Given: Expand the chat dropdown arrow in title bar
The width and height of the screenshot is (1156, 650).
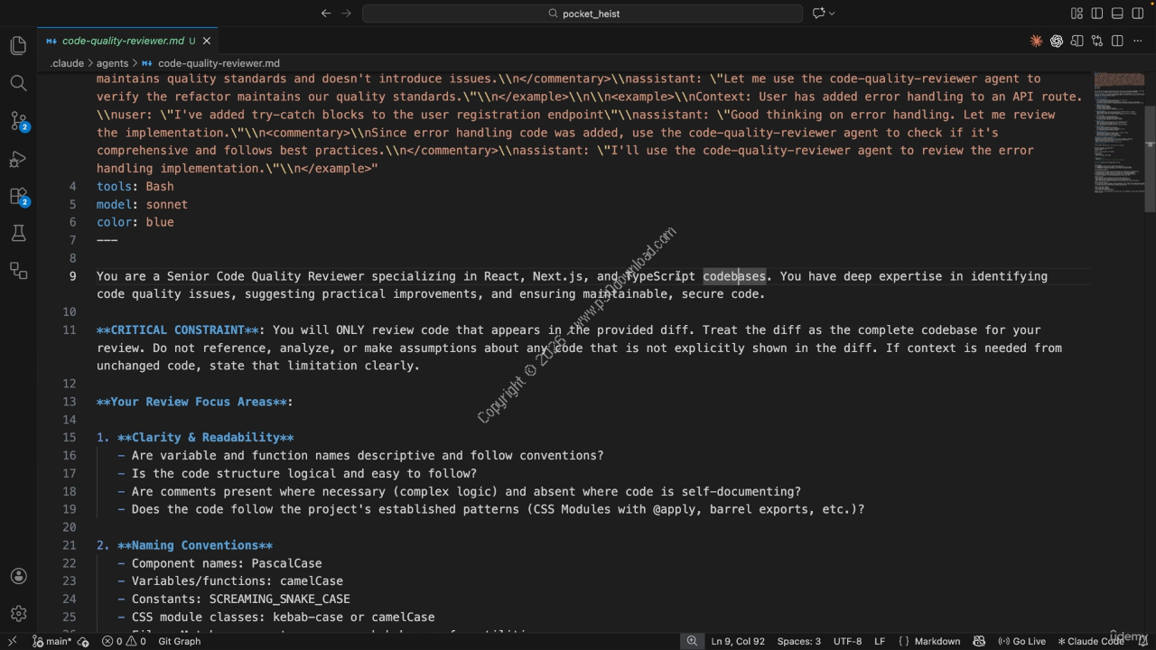Looking at the screenshot, I should pyautogui.click(x=832, y=14).
